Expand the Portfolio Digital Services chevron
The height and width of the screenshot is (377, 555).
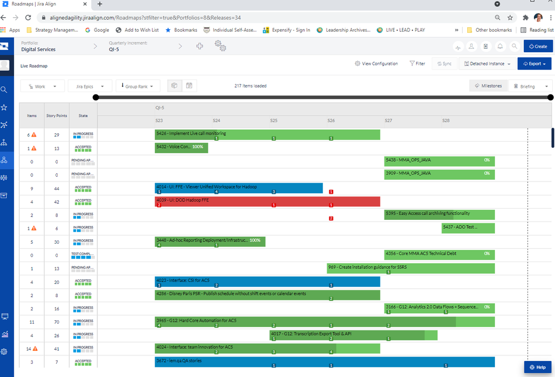(95, 46)
